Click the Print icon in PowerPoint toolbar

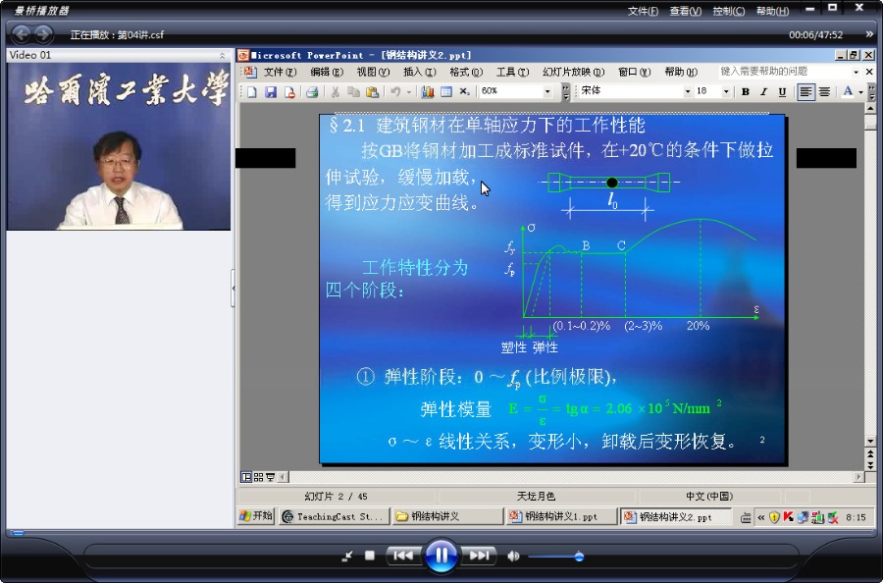311,92
